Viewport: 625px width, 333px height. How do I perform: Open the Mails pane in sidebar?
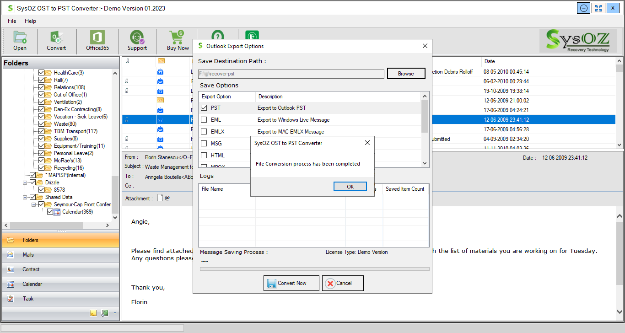(28, 255)
